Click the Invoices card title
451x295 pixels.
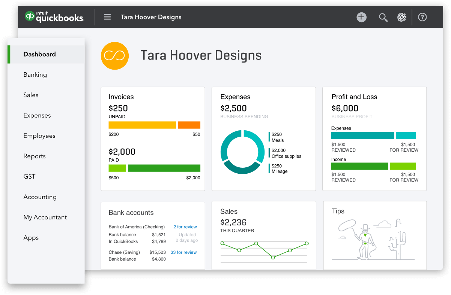tap(121, 97)
